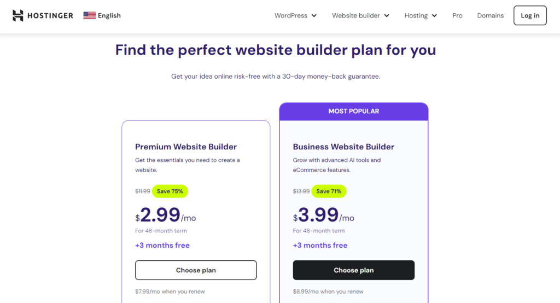560x303 pixels.
Task: Click the Hostinger H logo icon
Action: 18,15
